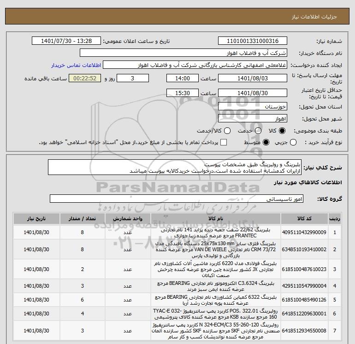The image size is (355, 344).
Task: Click the delivery city field اهواز
Action: tap(253, 119)
